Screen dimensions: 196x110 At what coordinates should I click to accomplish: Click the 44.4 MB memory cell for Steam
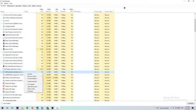tap(48, 49)
